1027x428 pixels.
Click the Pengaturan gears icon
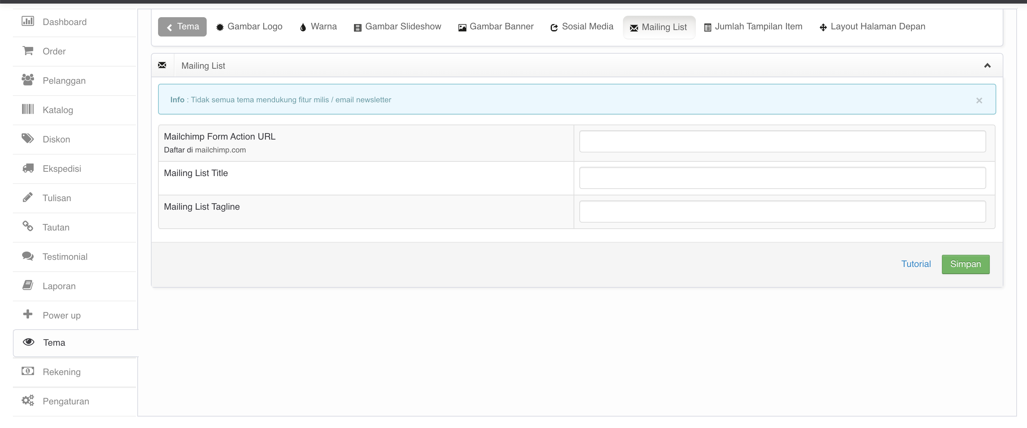coord(28,400)
